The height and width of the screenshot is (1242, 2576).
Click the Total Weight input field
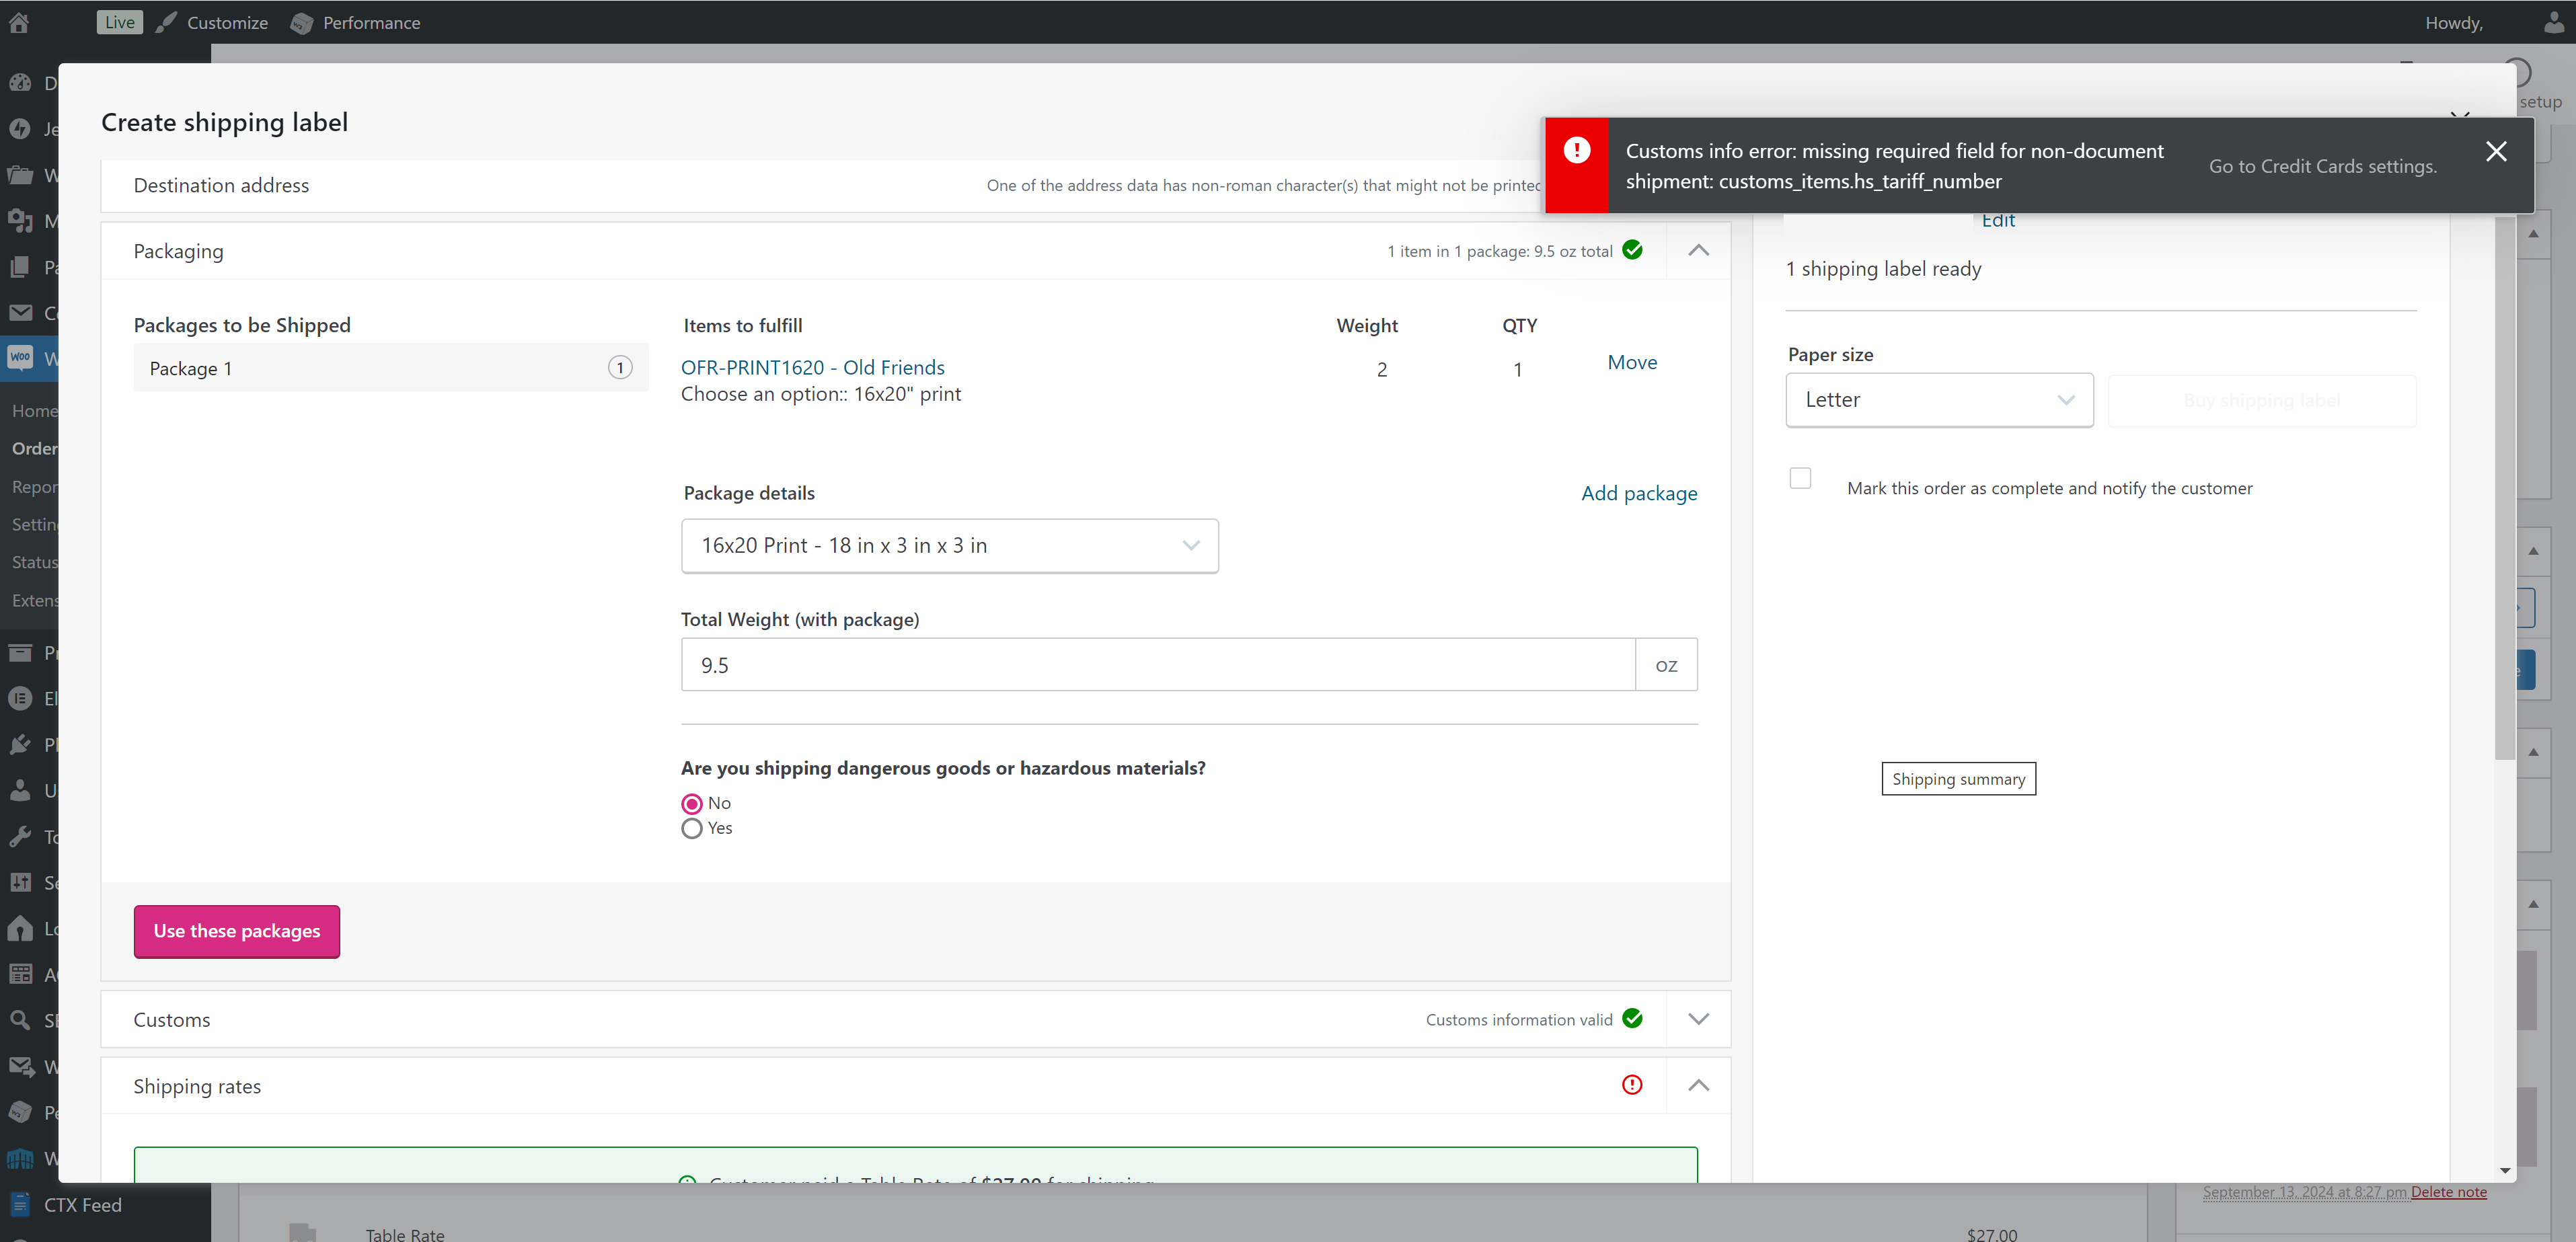tap(1158, 665)
